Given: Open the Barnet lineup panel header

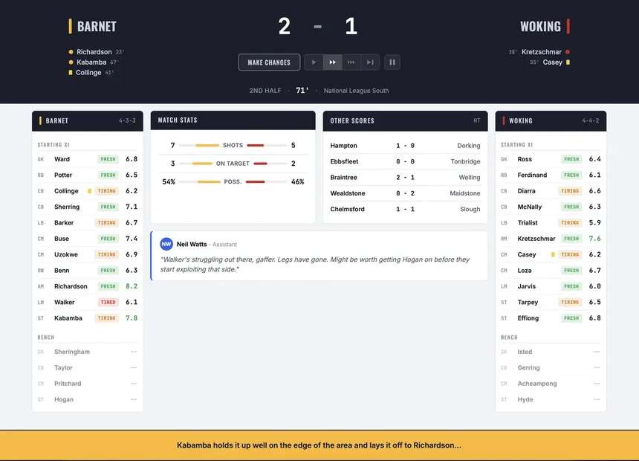Looking at the screenshot, I should [87, 120].
